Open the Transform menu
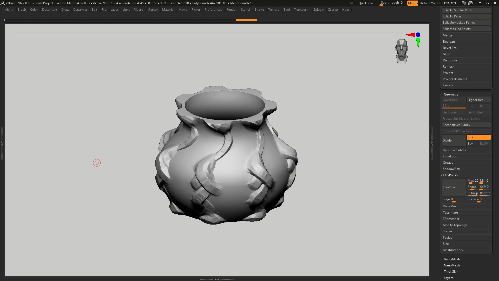499x281 pixels. point(301,10)
